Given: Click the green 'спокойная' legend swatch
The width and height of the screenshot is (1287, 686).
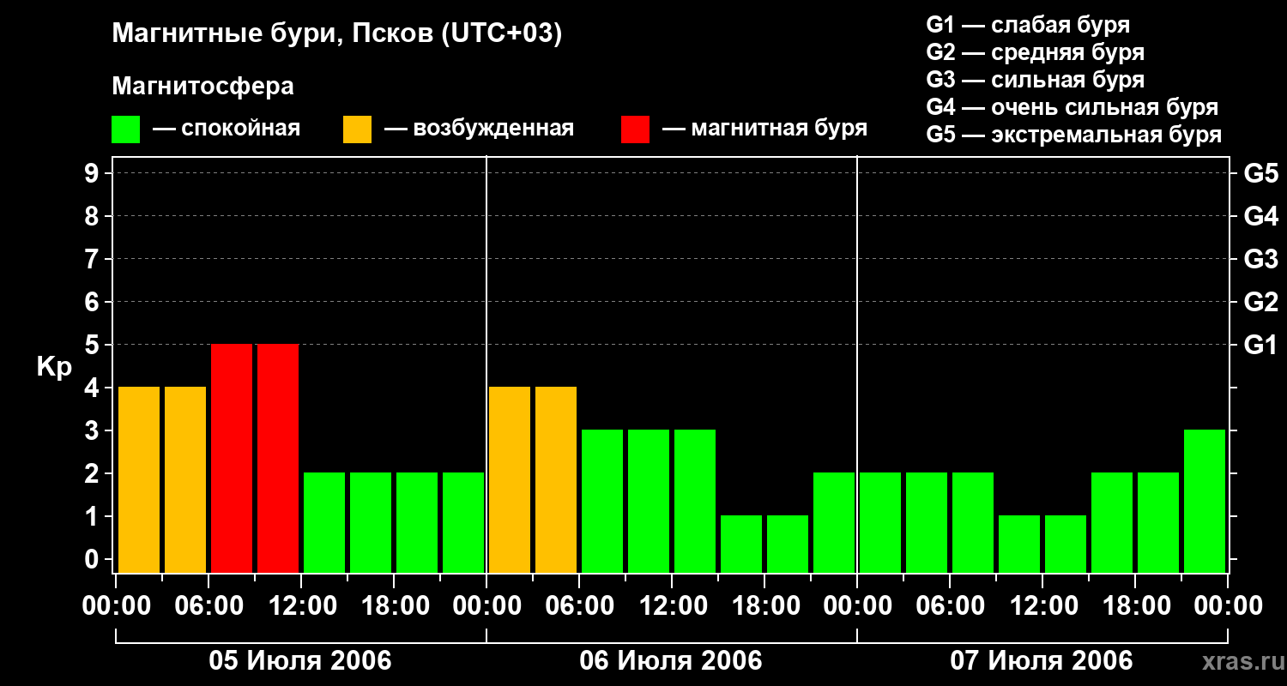Looking at the screenshot, I should point(126,129).
